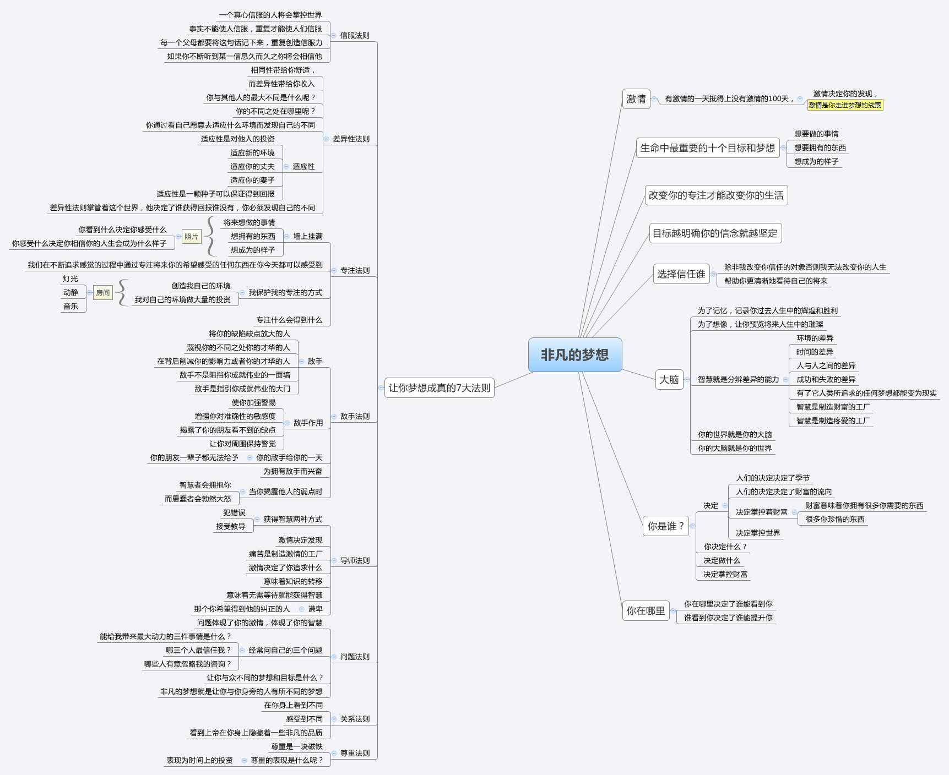
Task: Select the 改变你的专注才能改变你的生活 topic
Action: point(715,195)
